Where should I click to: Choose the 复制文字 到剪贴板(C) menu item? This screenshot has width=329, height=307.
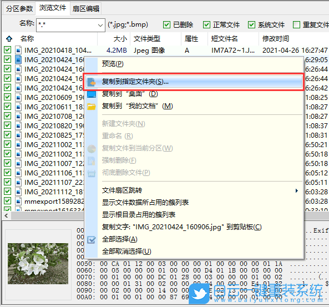point(182,227)
